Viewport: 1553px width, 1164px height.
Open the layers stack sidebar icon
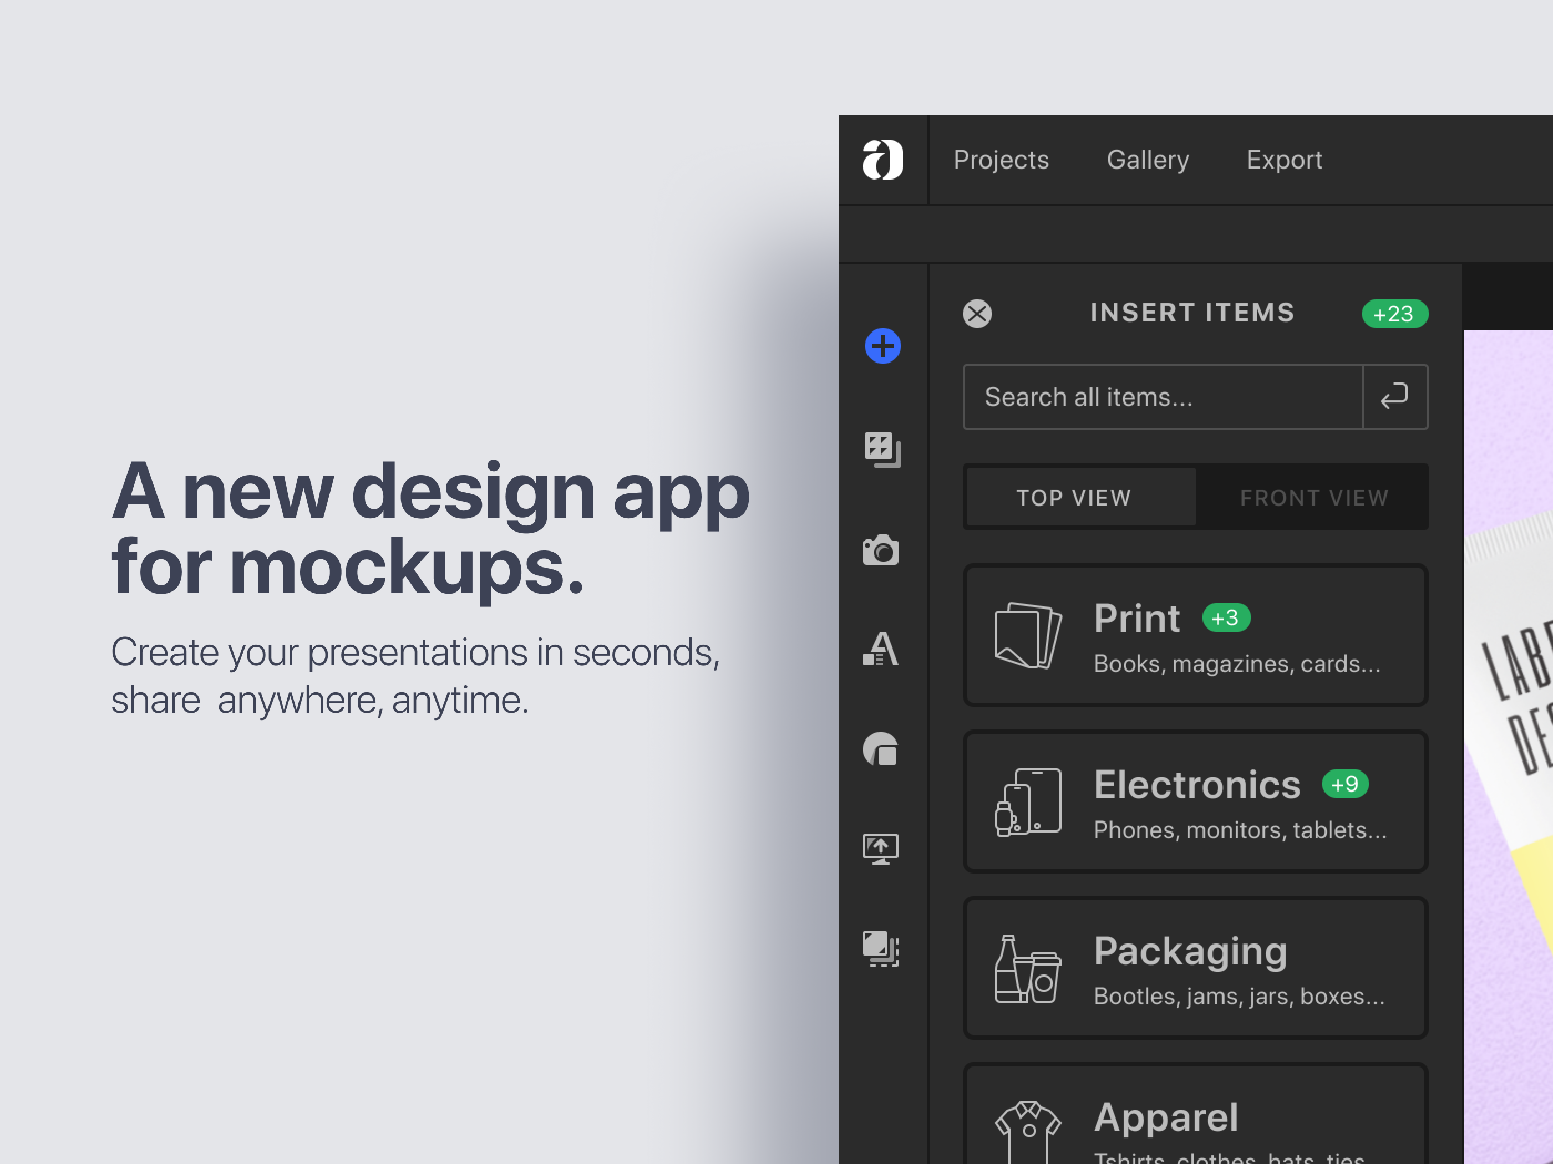tap(880, 948)
